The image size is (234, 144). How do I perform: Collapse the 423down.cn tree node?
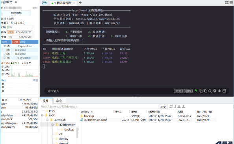[x=52, y=125]
